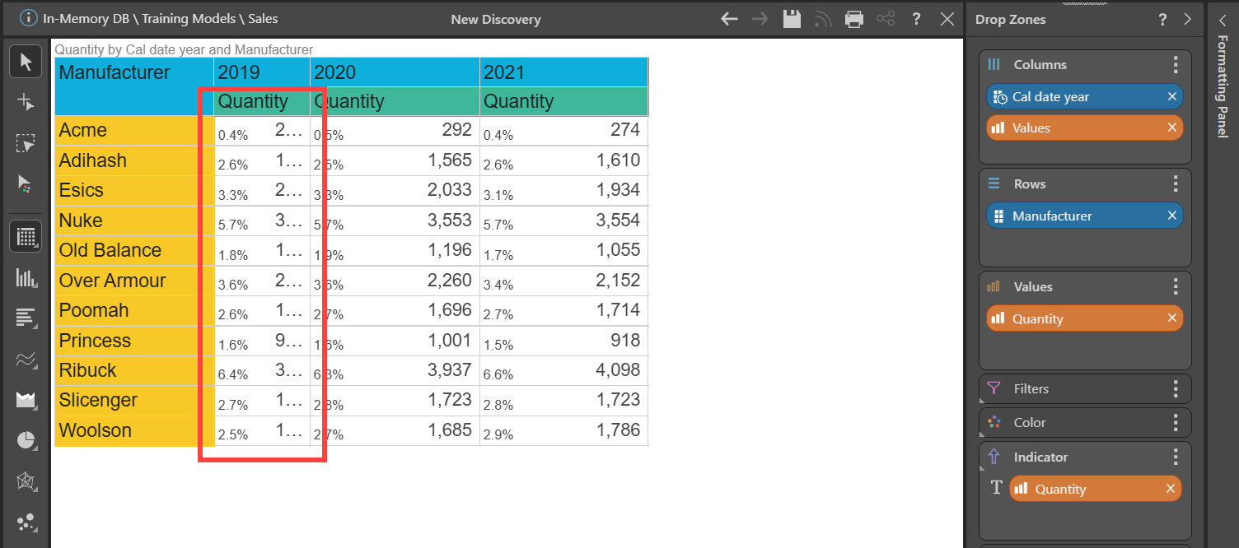The width and height of the screenshot is (1239, 548).
Task: Open the Columns drop zone options menu
Action: coord(1176,64)
